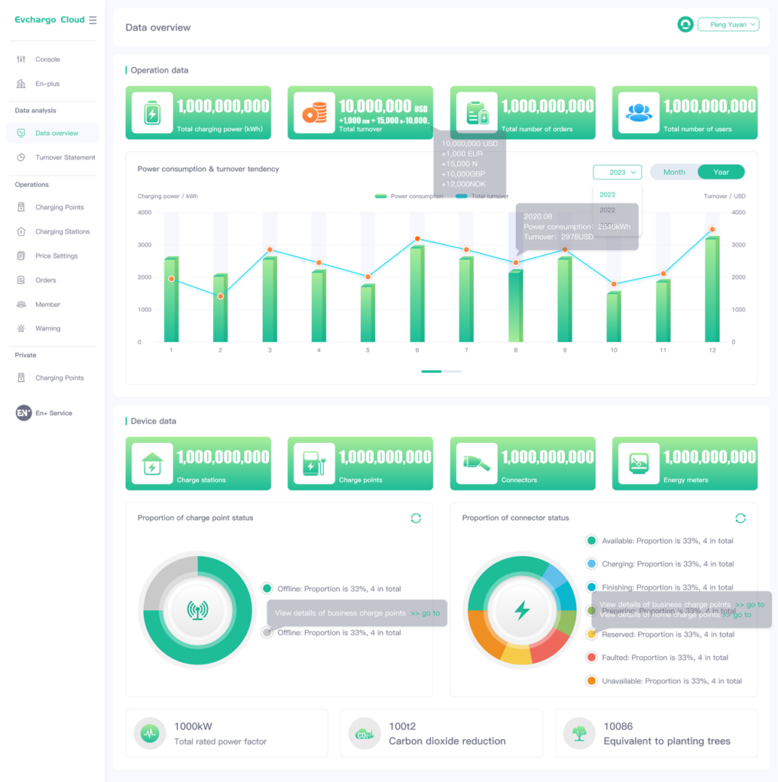Toggle Total turnover legend in chart
778x782 pixels.
pyautogui.click(x=481, y=196)
